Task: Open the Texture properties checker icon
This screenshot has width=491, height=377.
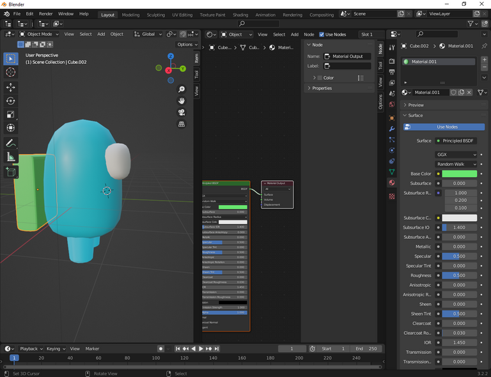Action: pos(392,196)
